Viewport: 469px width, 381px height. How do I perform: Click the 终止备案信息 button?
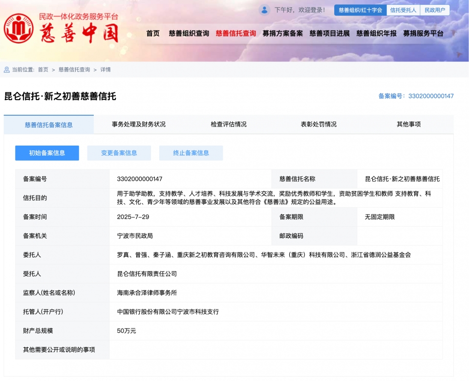(191, 153)
